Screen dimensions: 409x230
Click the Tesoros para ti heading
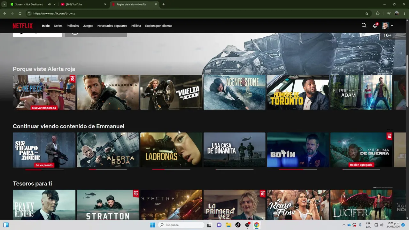(32, 184)
